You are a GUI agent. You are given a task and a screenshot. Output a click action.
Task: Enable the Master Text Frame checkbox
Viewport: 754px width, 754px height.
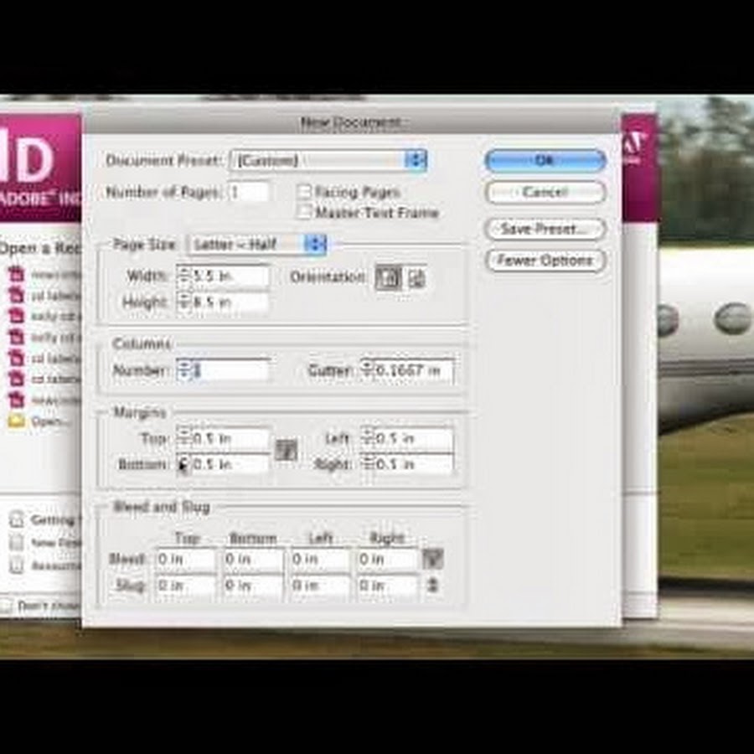(305, 212)
